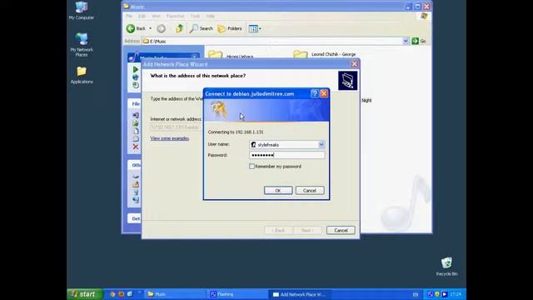
Task: Select the Hiromi Uehara folder icon
Action: coord(216,54)
